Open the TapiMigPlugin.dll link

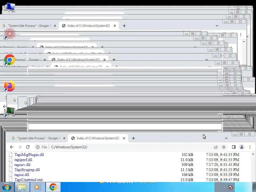click(x=29, y=154)
